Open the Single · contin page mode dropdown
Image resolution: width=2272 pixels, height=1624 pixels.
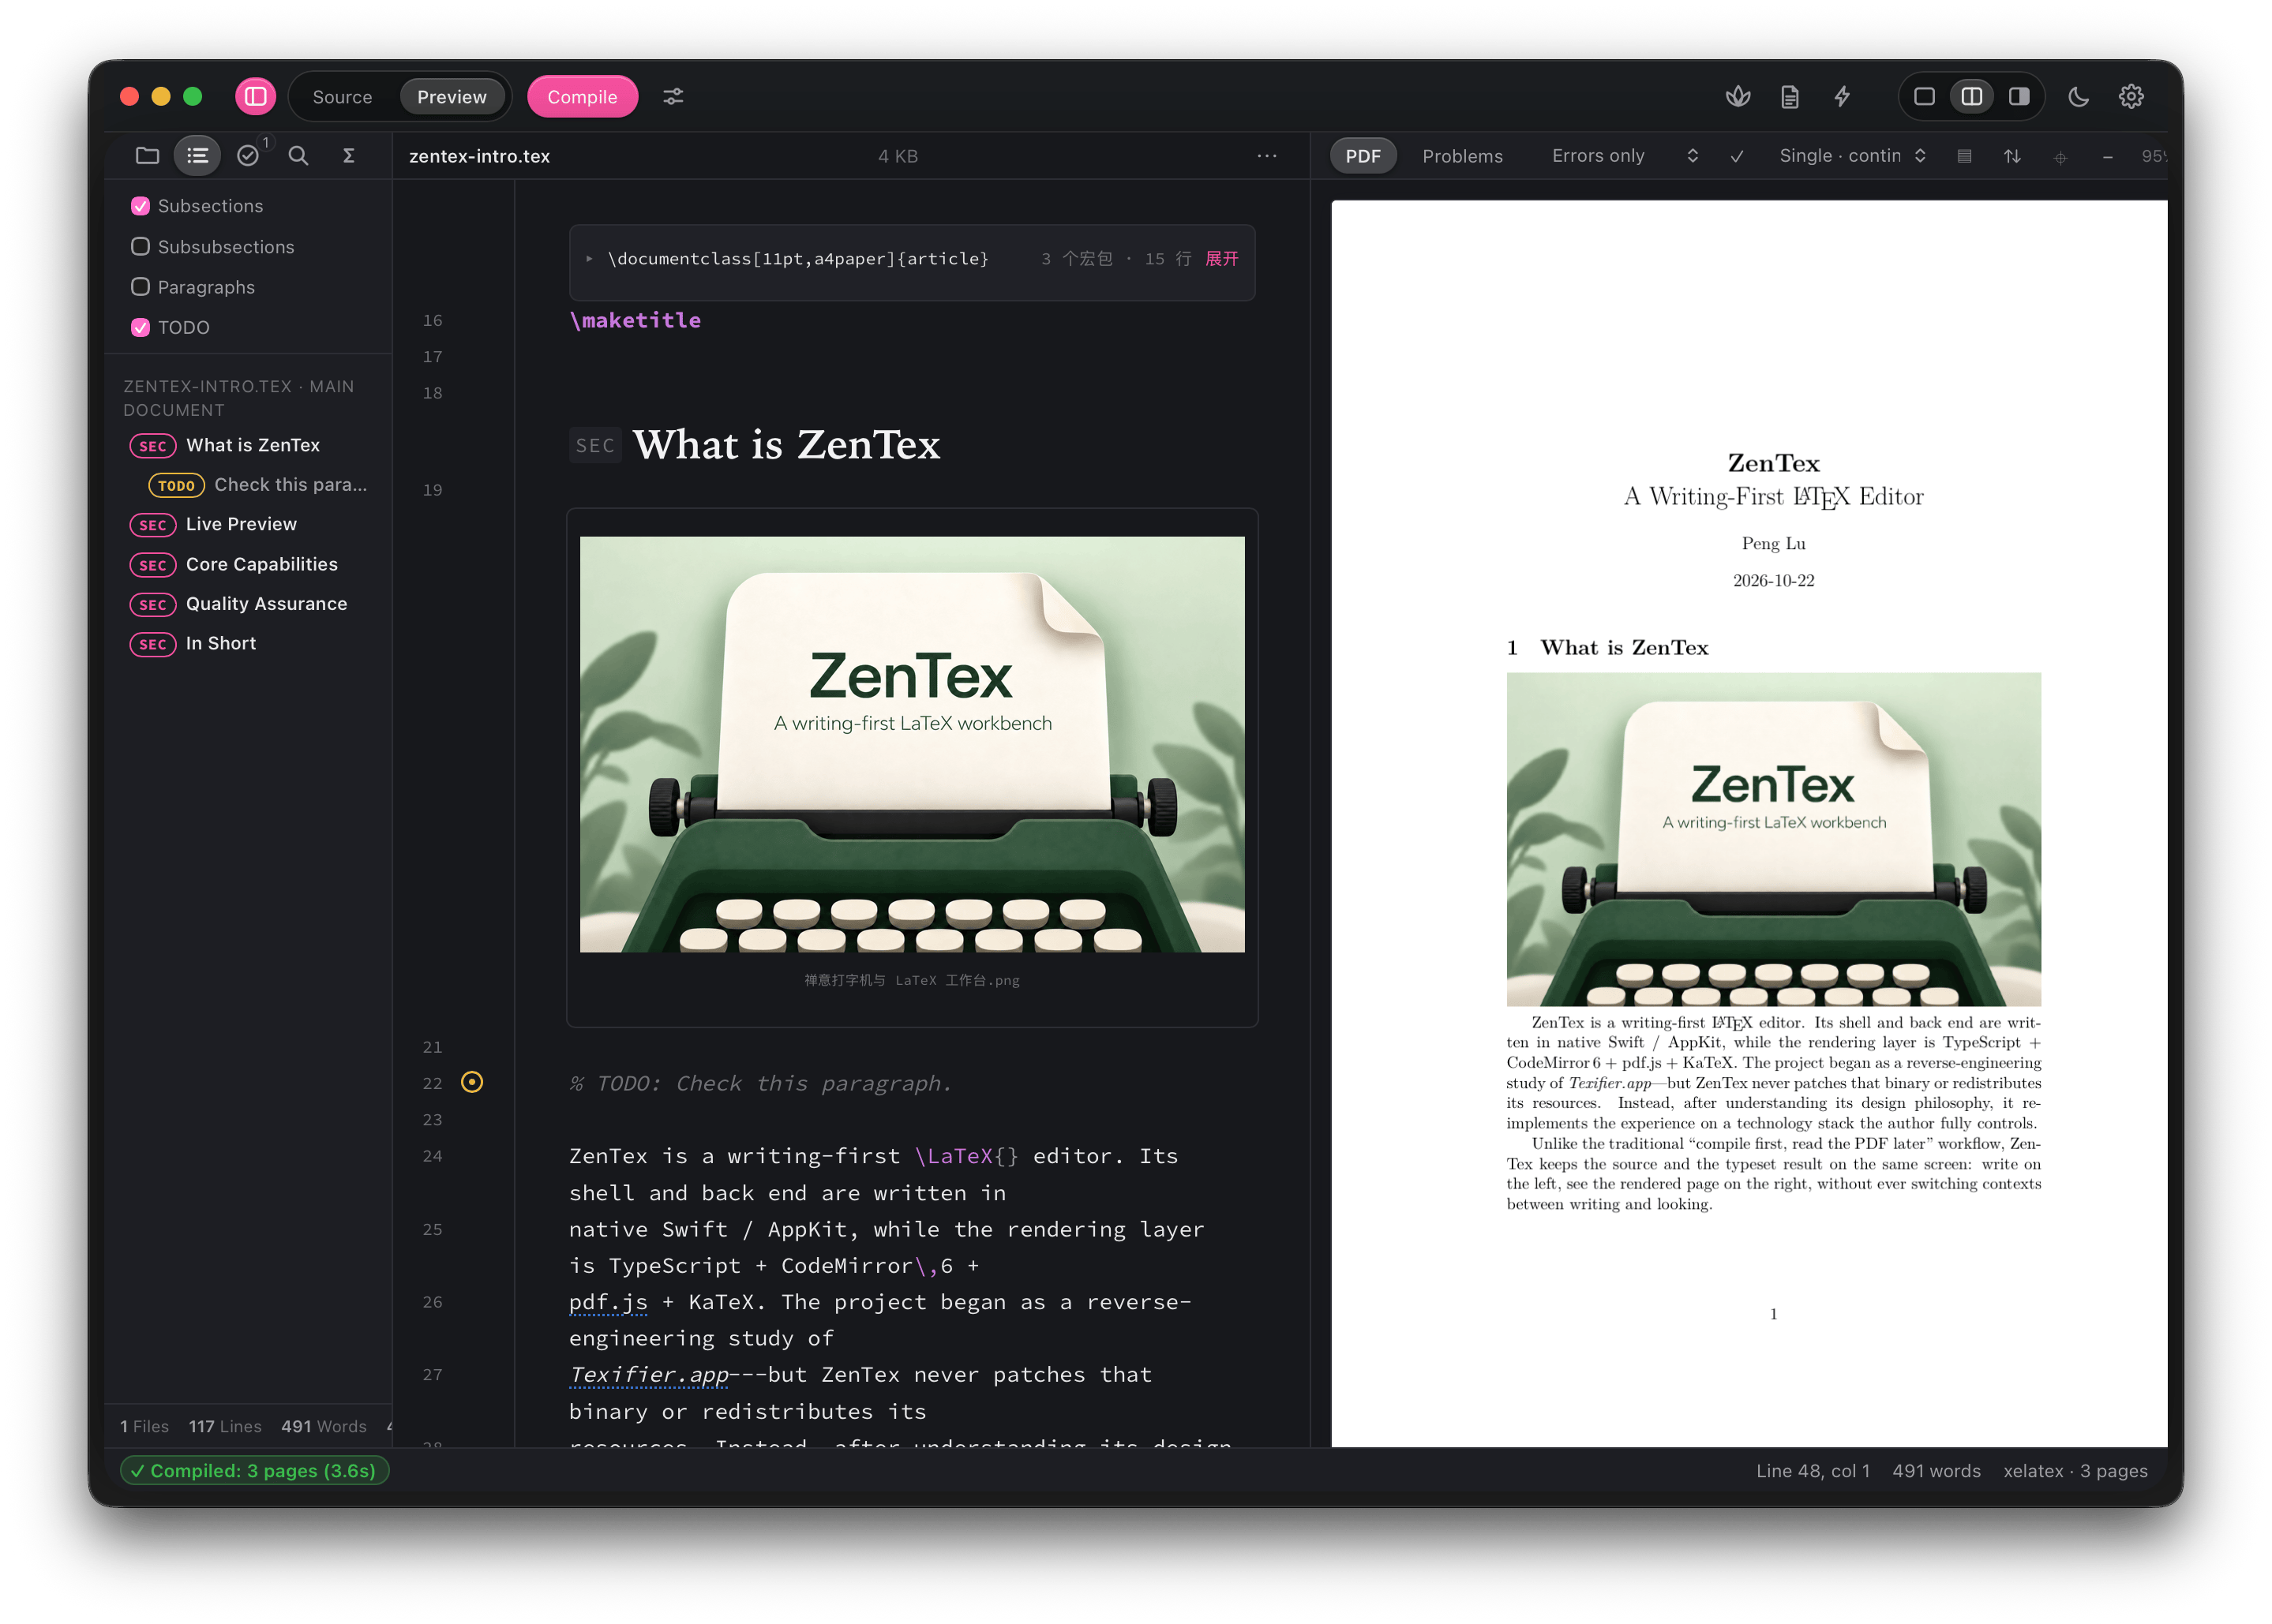pos(1853,155)
